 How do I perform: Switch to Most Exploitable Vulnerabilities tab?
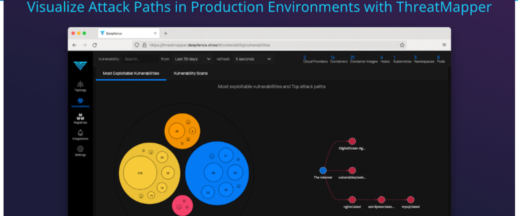point(131,73)
